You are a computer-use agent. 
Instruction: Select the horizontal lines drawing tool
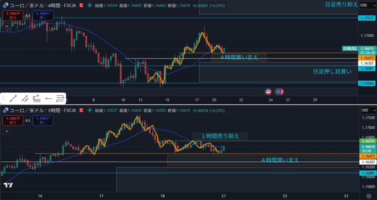[60, 98]
